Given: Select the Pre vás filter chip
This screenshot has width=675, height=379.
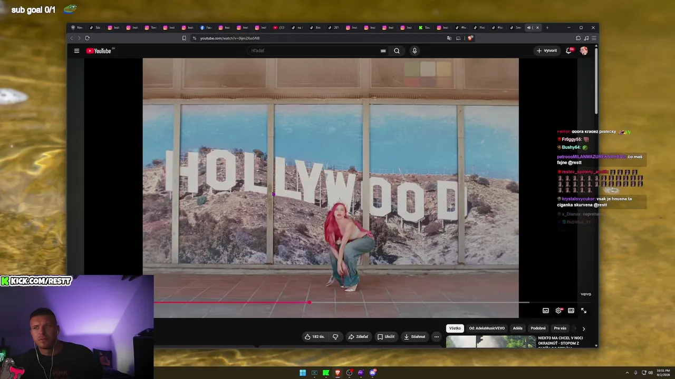Looking at the screenshot, I should click(x=560, y=328).
